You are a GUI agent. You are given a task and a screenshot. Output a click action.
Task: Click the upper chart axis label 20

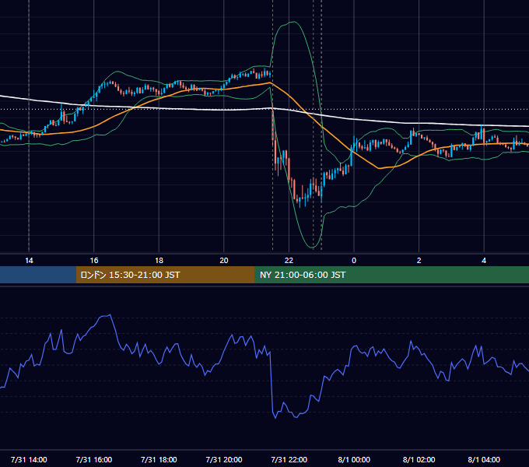224,261
